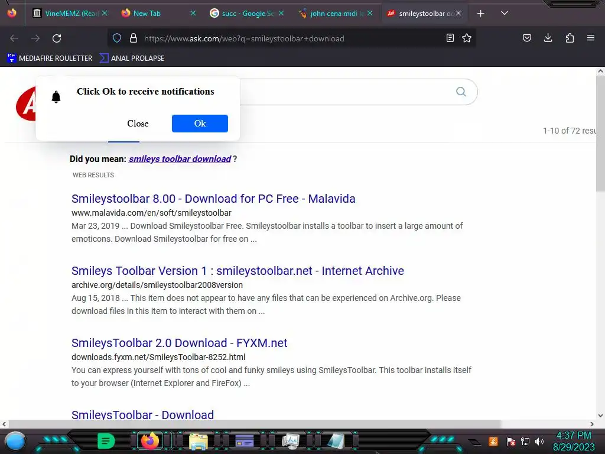Expand the list all tabs dropdown
This screenshot has height=454, width=605.
click(x=505, y=13)
